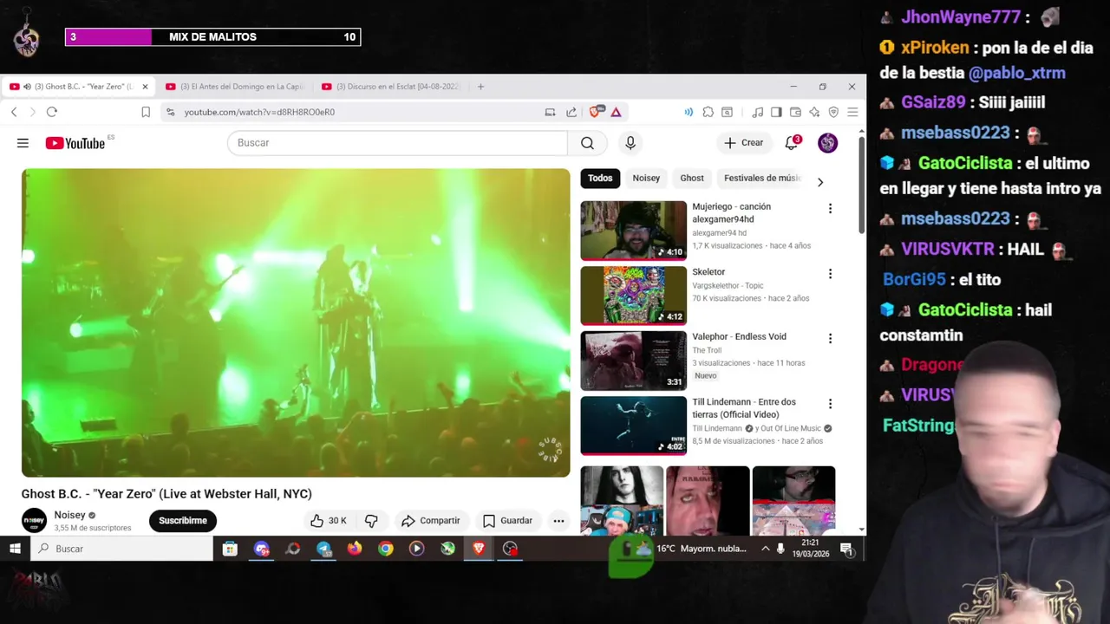This screenshot has width=1110, height=624.
Task: Open options for Mujeriego video
Action: click(830, 208)
